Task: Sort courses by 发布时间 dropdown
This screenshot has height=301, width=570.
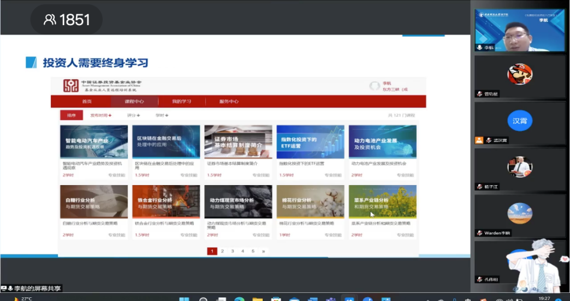Action: 100,115
